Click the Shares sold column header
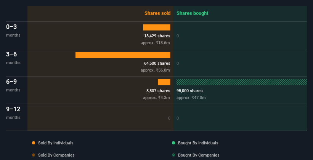313x160 pixels. tap(157, 13)
